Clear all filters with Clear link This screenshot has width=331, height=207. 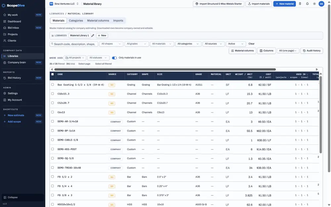coord(252,44)
